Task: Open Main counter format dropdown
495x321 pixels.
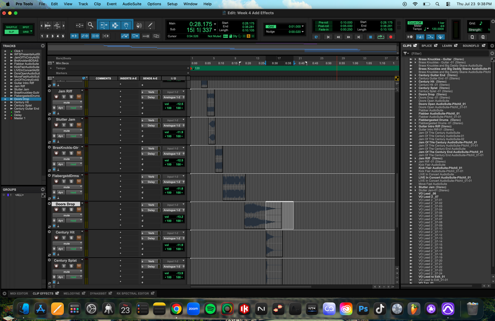Action: tap(215, 24)
